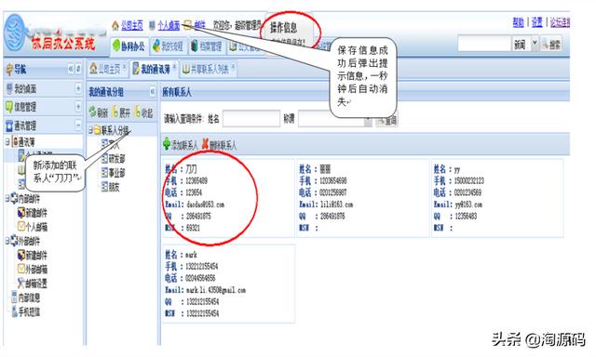596x357 pixels.
Task: Click the 帮助 help link
Action: tap(518, 22)
